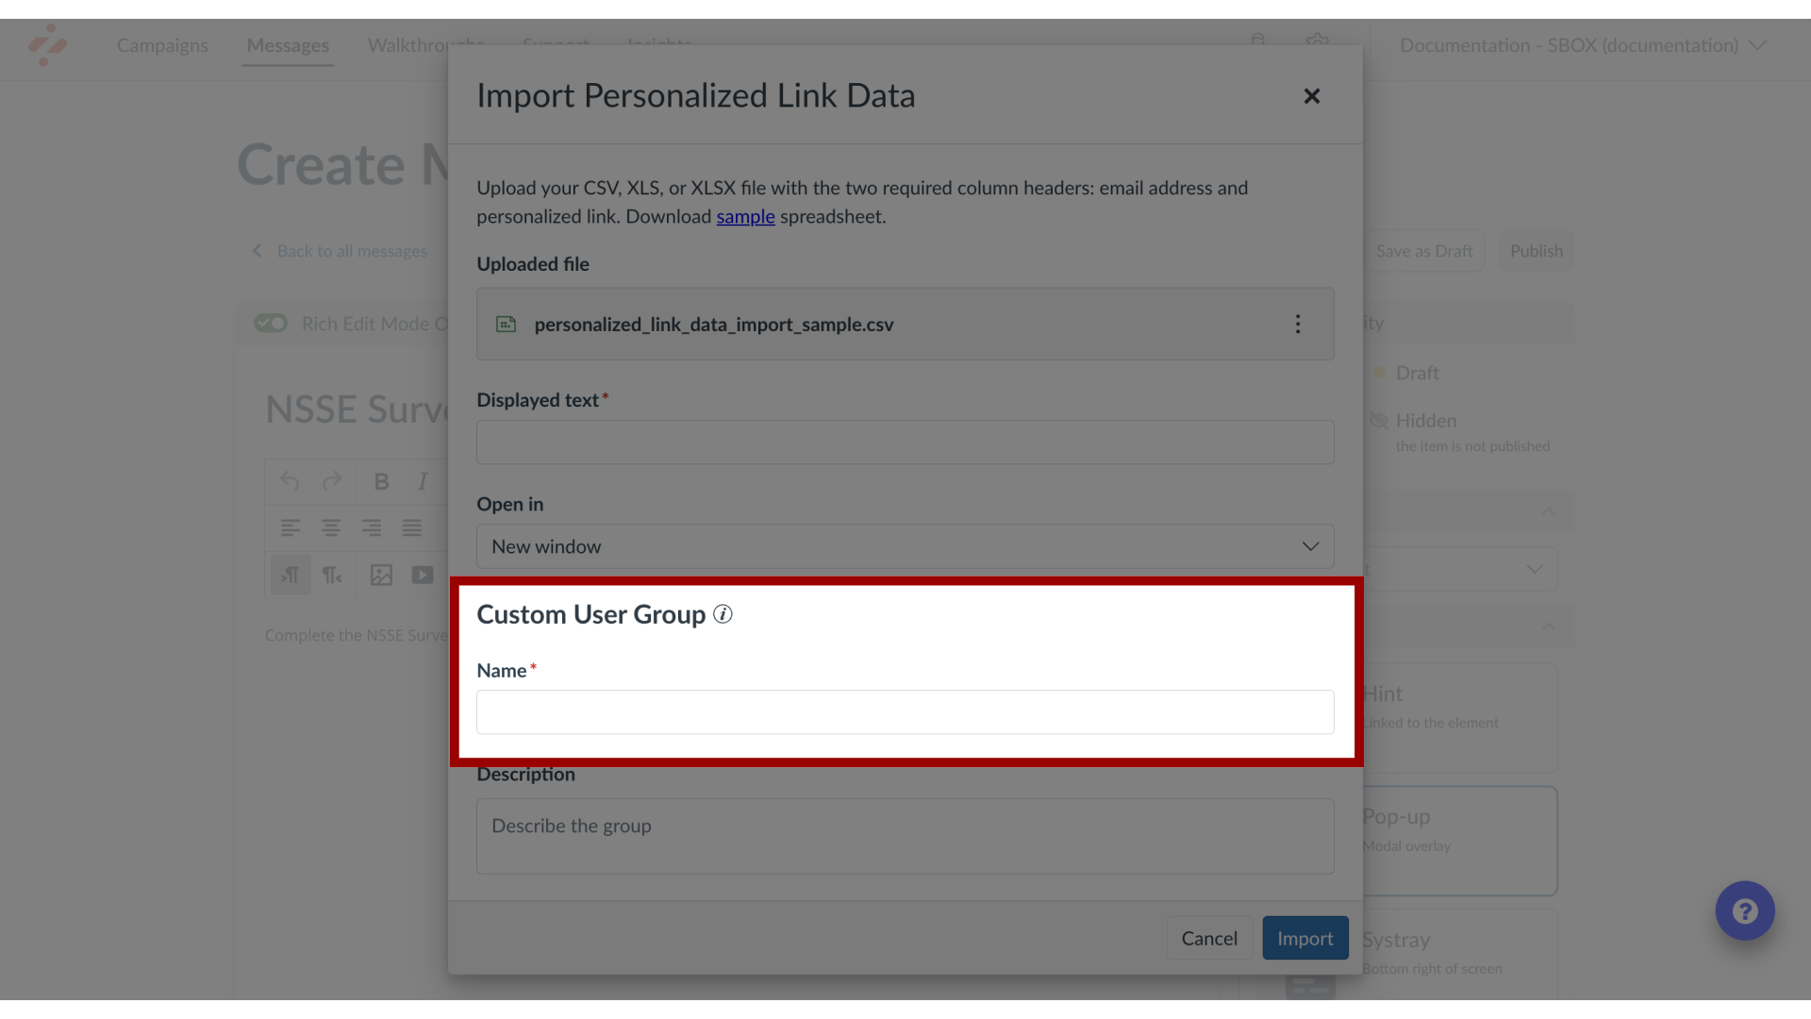The width and height of the screenshot is (1811, 1019).
Task: Click the Import button
Action: [x=1304, y=938]
